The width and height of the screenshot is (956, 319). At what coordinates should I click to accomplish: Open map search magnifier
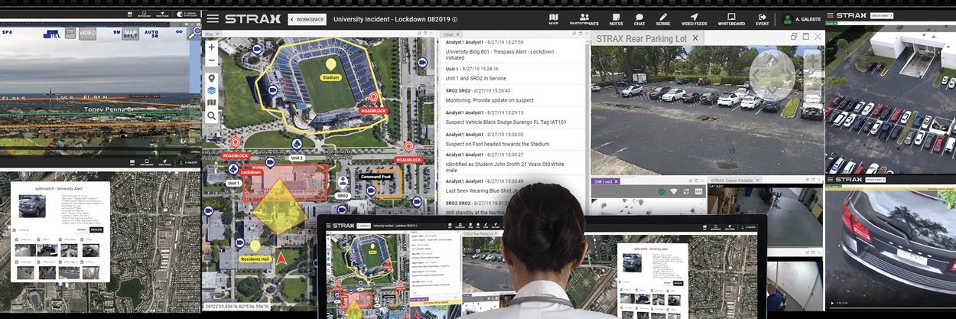tap(211, 116)
